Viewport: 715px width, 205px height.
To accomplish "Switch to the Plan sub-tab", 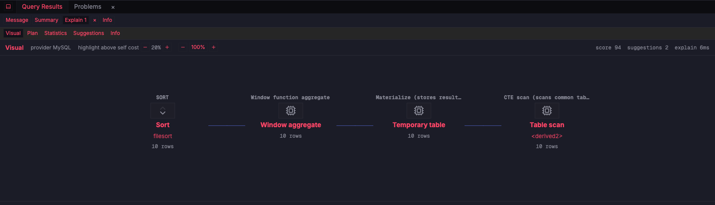I will tap(32, 33).
